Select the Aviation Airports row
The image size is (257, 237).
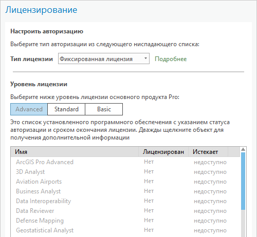click(125, 182)
